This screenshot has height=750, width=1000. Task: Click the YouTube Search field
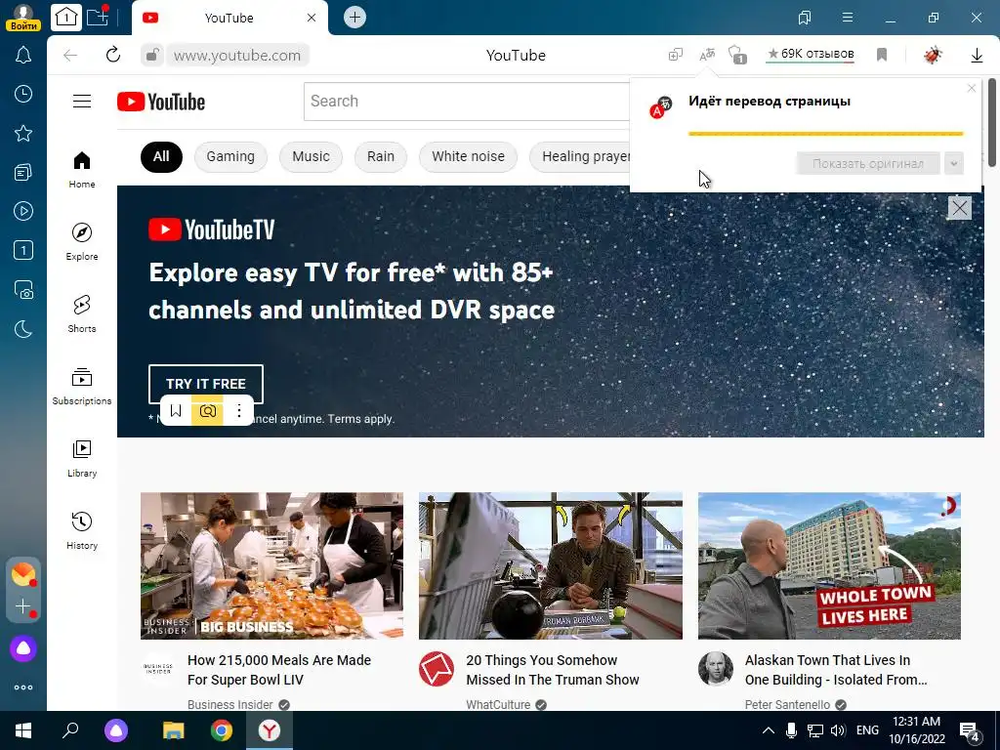point(466,102)
